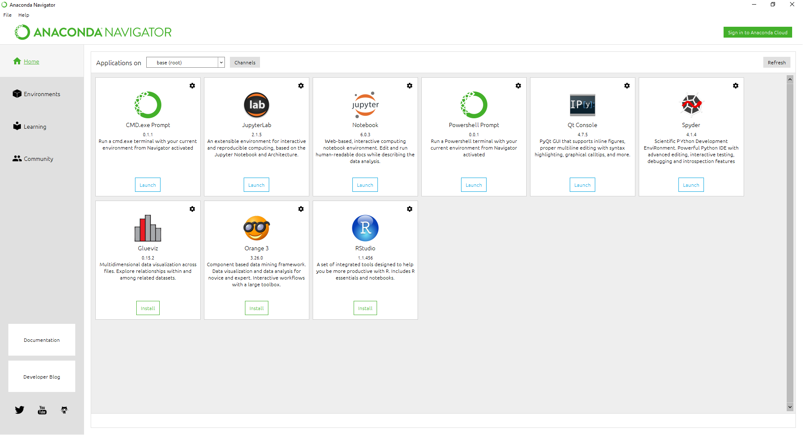
Task: Click the Learning book icon
Action: (17, 126)
